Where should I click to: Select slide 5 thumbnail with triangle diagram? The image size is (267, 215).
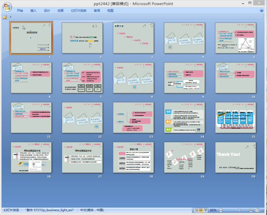pos(235,38)
